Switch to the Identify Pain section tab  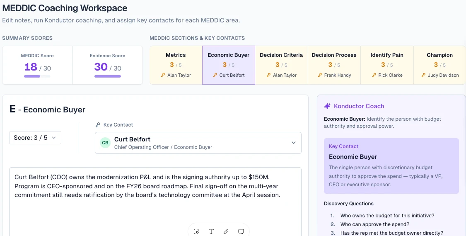pyautogui.click(x=387, y=65)
